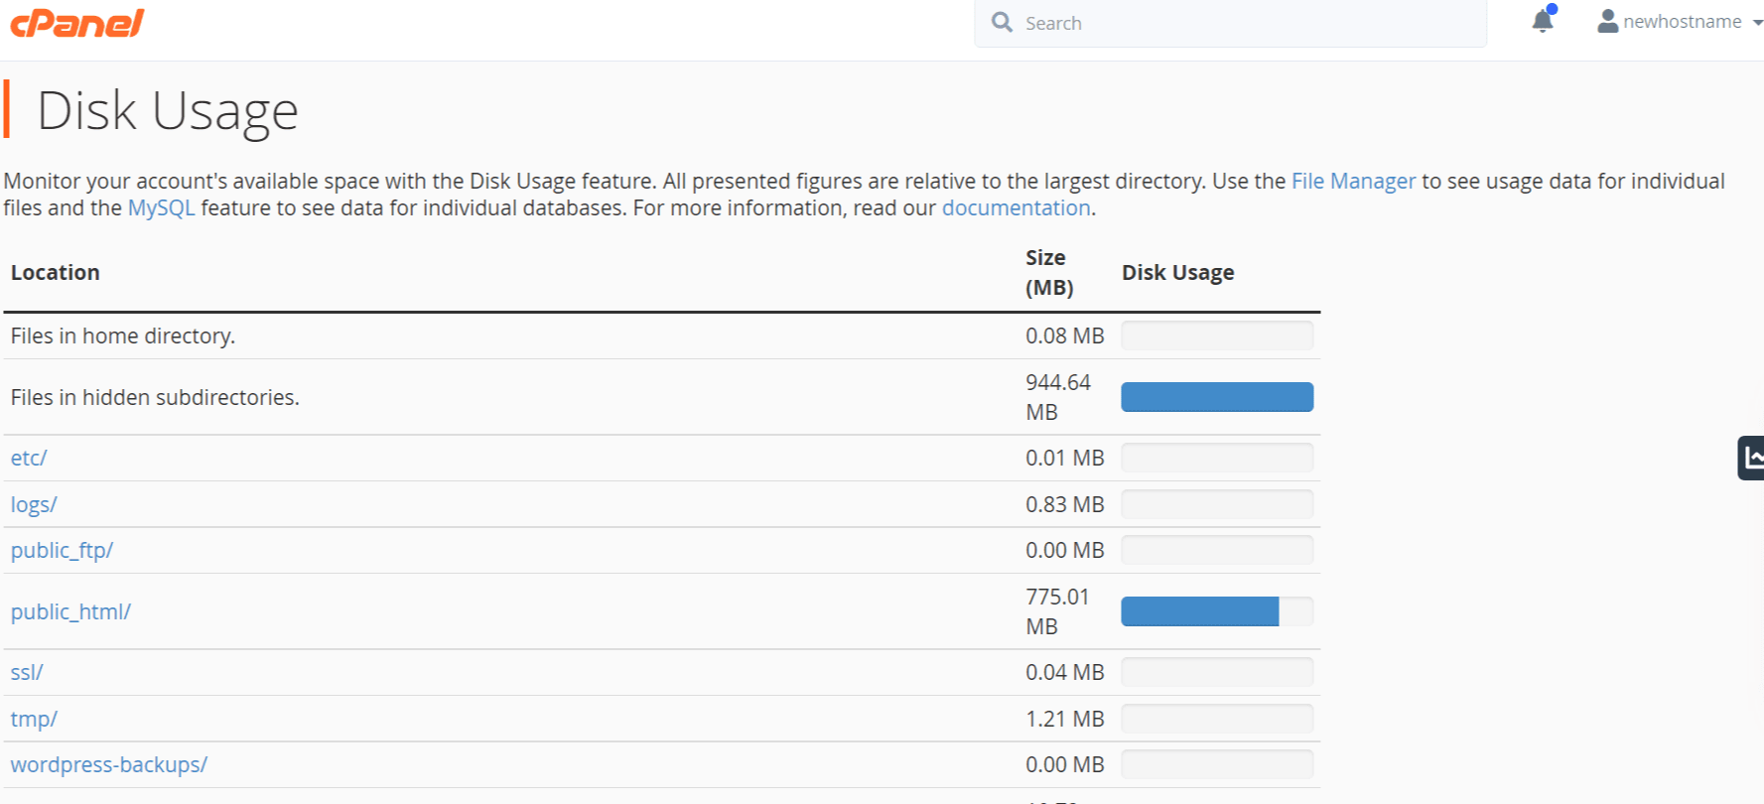
Task: Click the public_html usage bar
Action: coord(1217,611)
